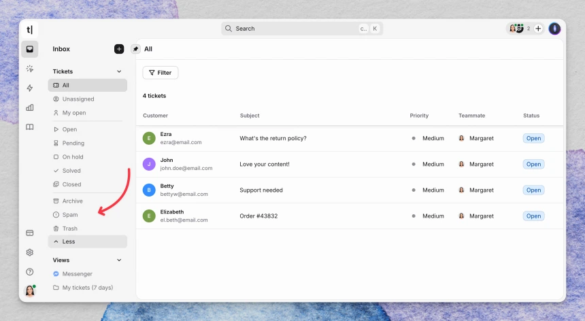Viewport: 585px width, 321px height.
Task: Open the Spam folder
Action: 87,215
